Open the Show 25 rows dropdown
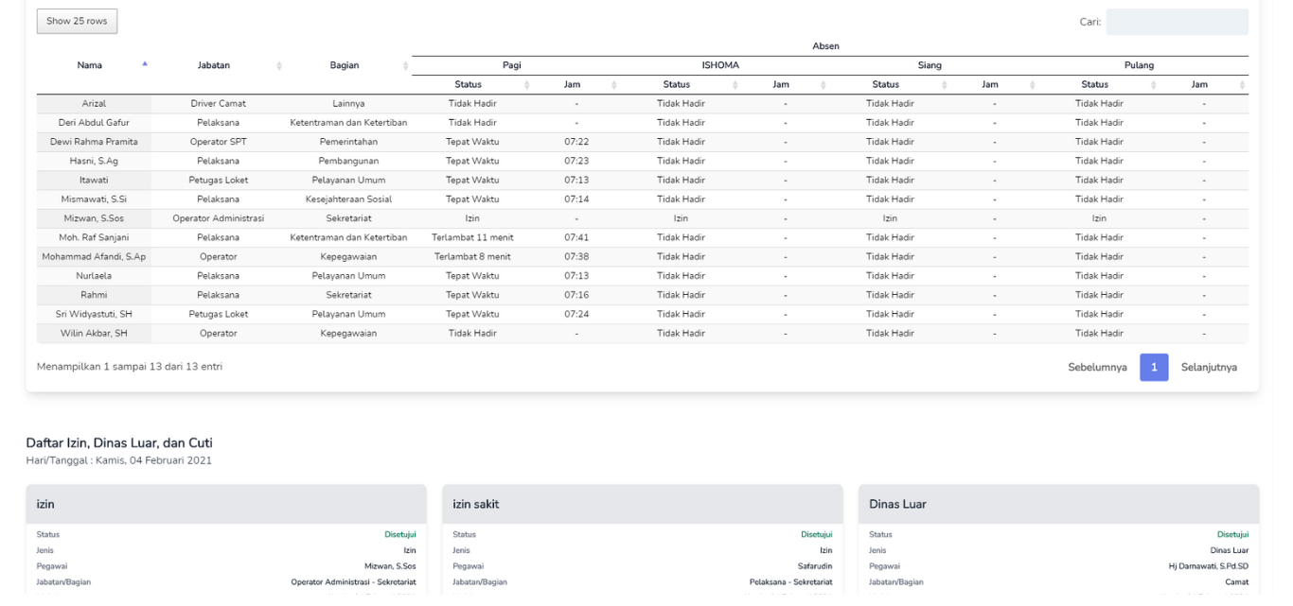Image resolution: width=1293 pixels, height=606 pixels. [x=77, y=21]
